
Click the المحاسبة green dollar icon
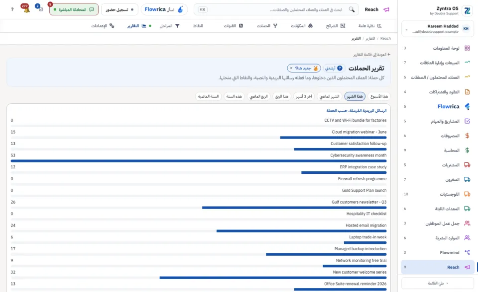(467, 150)
